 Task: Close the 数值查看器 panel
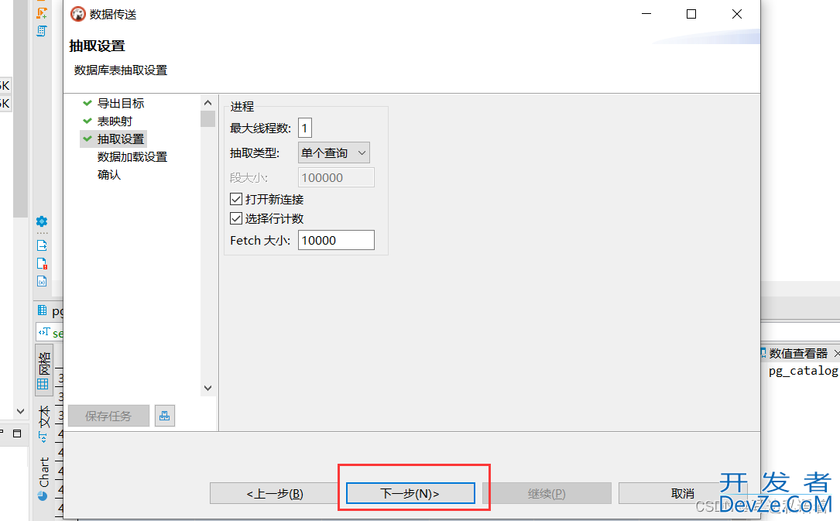point(837,354)
